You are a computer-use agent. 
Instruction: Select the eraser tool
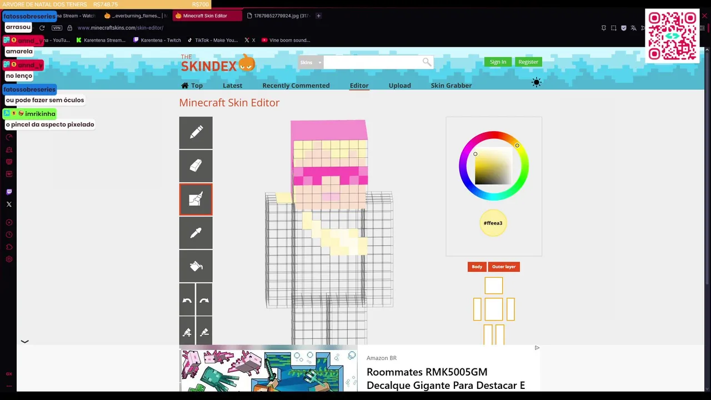196,166
